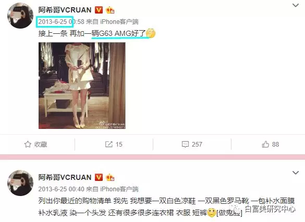Click iPhone客户端 source link in first post
305x222 pixels.
click(x=119, y=22)
